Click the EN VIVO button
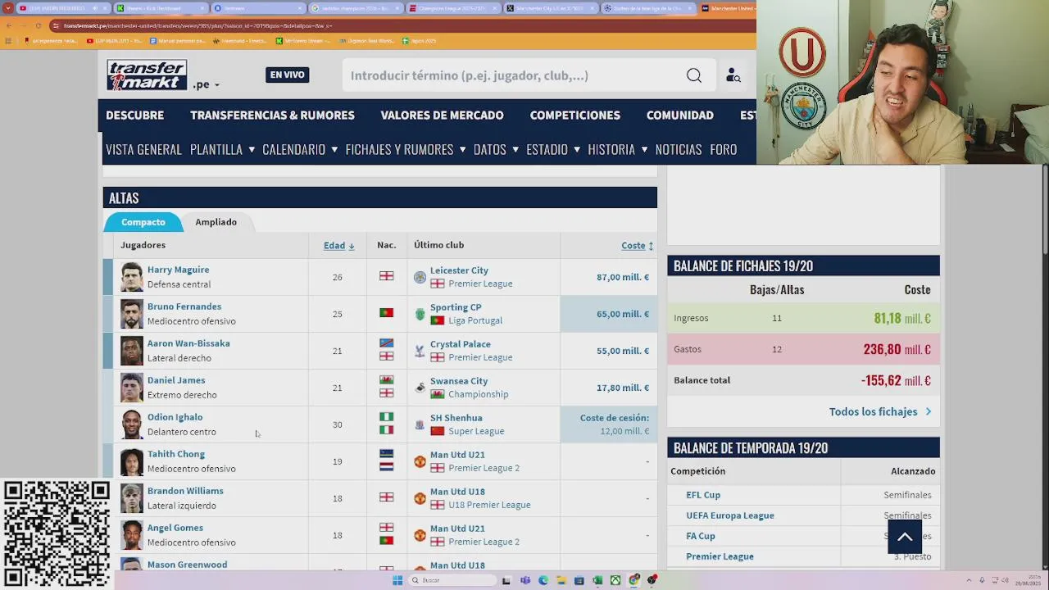 [x=287, y=75]
